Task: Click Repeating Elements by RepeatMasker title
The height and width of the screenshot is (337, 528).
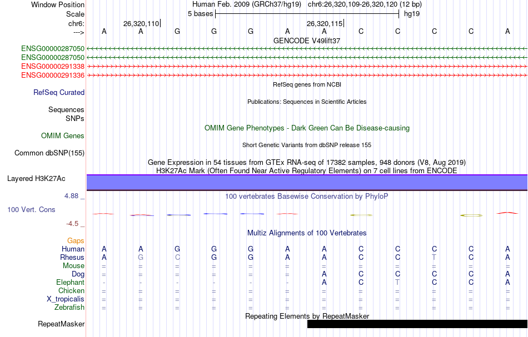Action: [307, 316]
